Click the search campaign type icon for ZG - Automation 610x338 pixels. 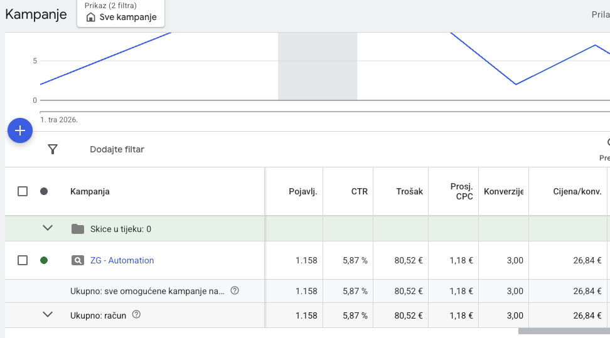pyautogui.click(x=78, y=260)
